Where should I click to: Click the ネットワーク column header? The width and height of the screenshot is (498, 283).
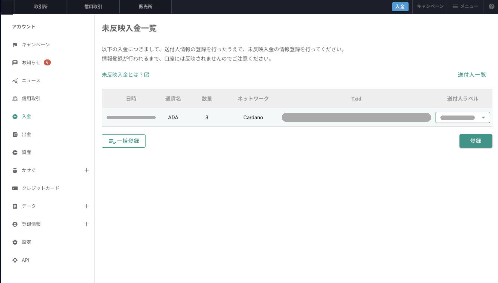click(253, 99)
